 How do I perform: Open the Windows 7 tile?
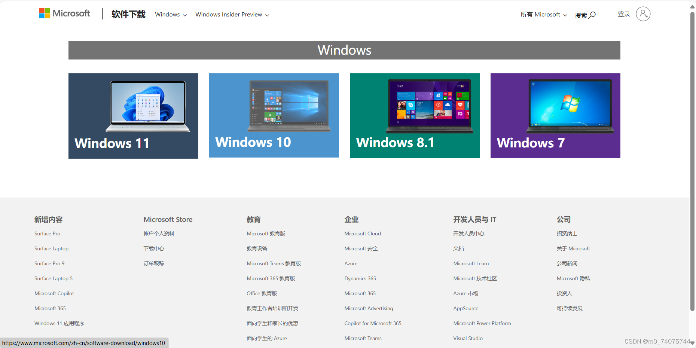point(555,116)
